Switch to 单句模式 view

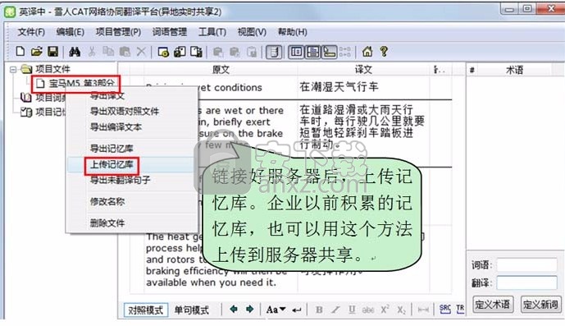pos(191,310)
